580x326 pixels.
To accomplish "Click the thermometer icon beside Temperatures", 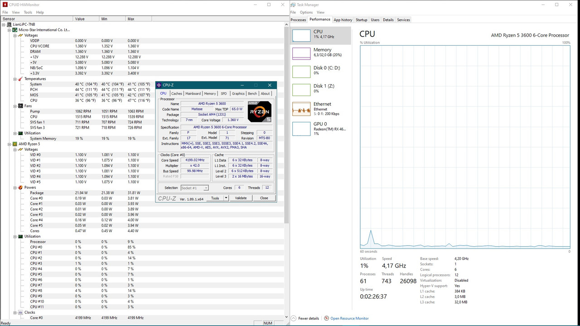I will [x=20, y=79].
